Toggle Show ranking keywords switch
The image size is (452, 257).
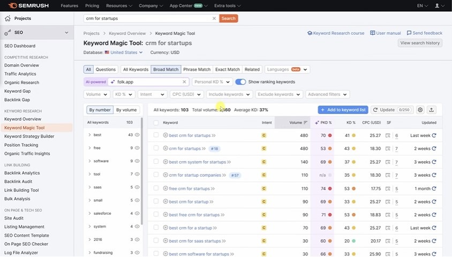[x=240, y=82]
